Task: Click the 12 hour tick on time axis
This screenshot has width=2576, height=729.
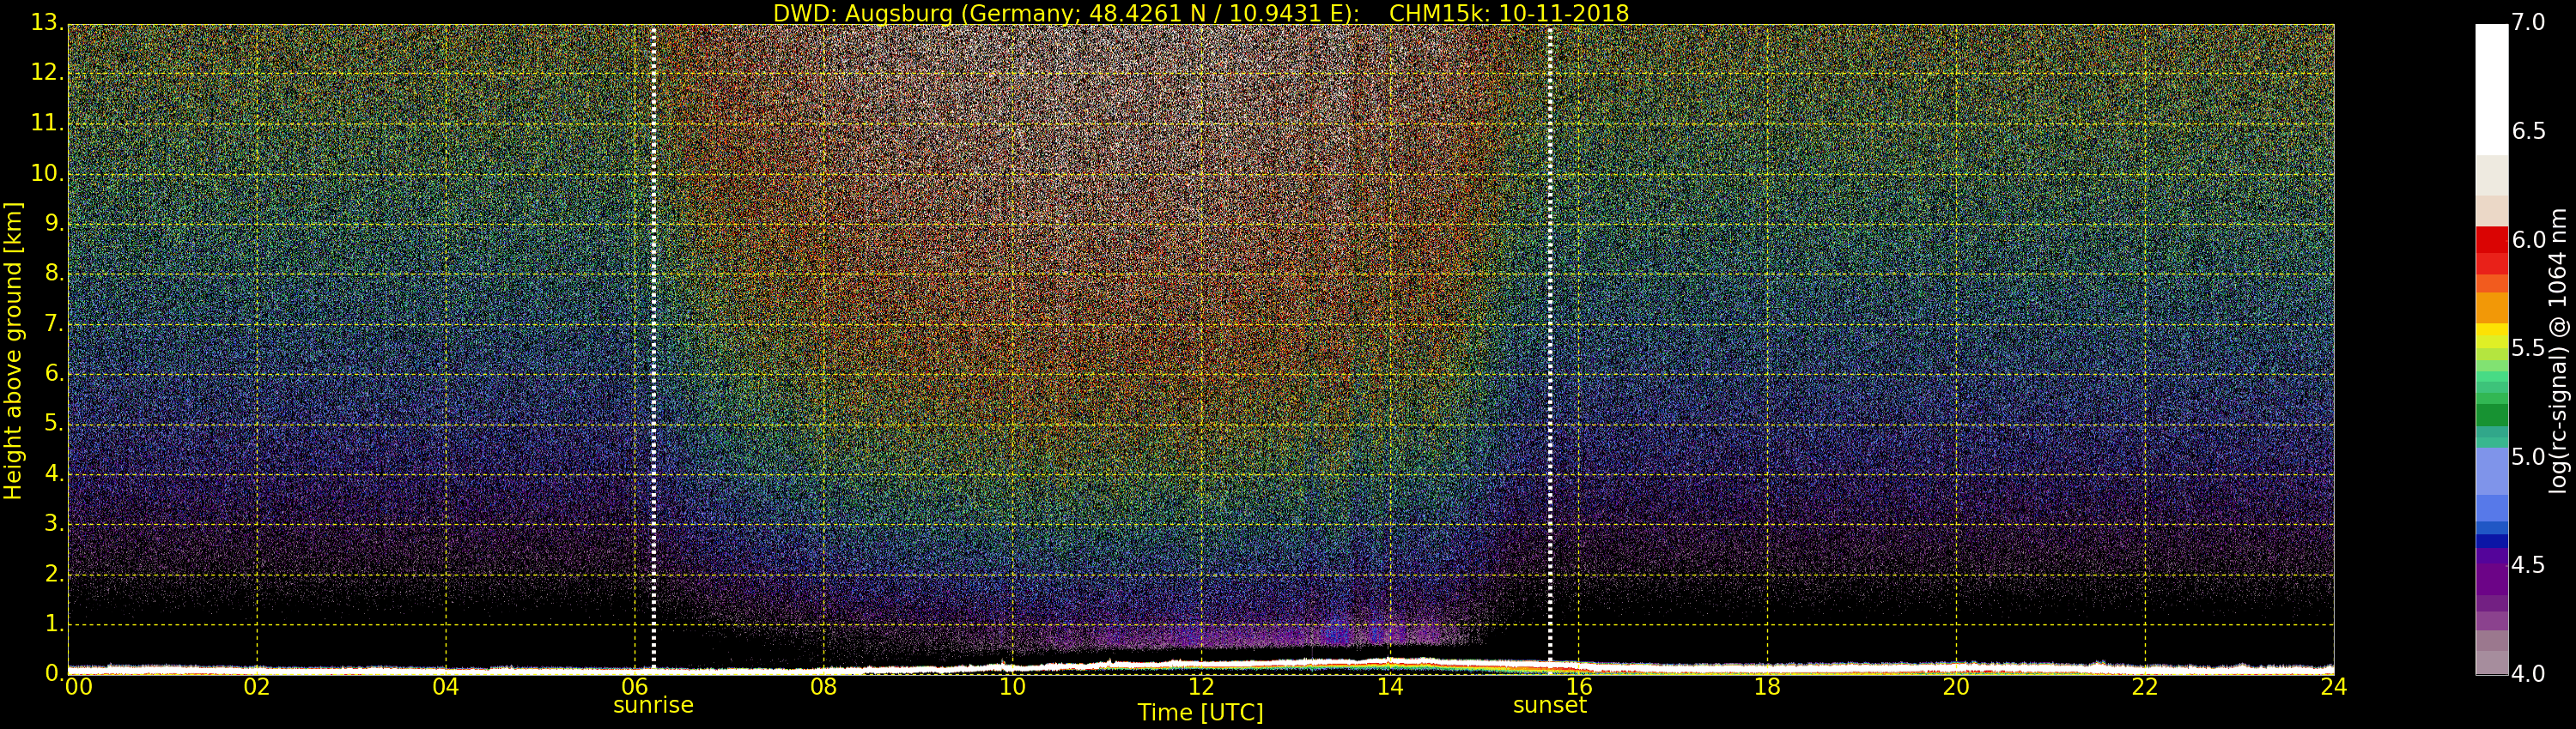Action: point(1201,687)
